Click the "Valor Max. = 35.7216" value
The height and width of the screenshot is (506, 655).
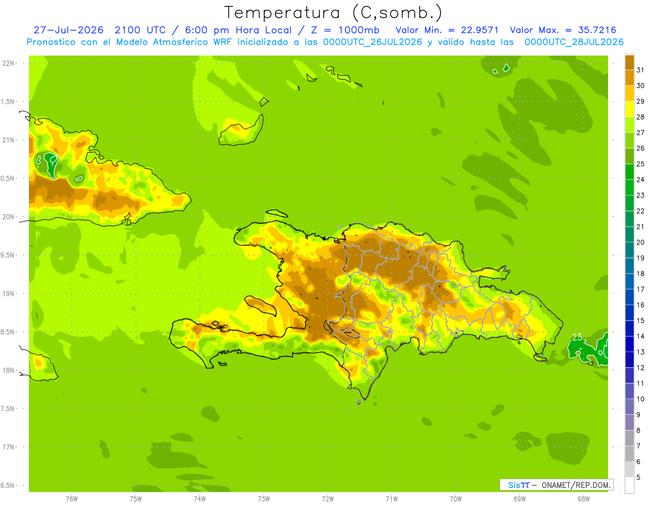coord(563,30)
